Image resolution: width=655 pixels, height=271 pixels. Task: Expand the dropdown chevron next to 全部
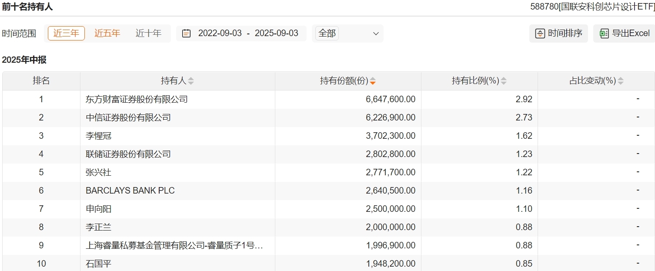376,33
